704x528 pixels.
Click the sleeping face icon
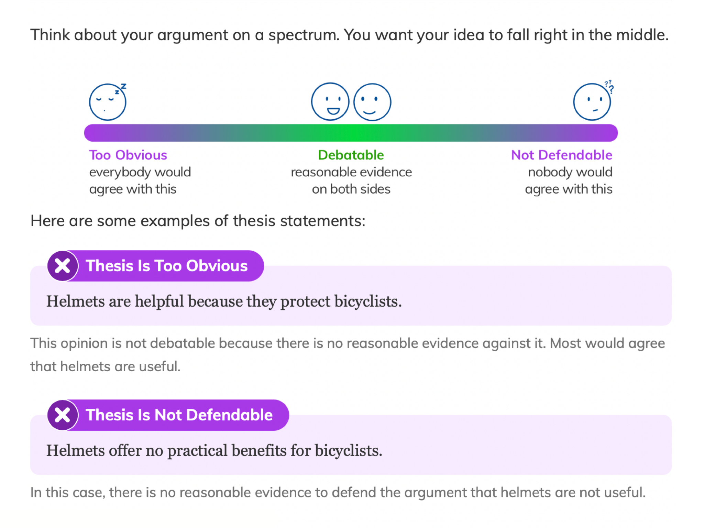108,102
